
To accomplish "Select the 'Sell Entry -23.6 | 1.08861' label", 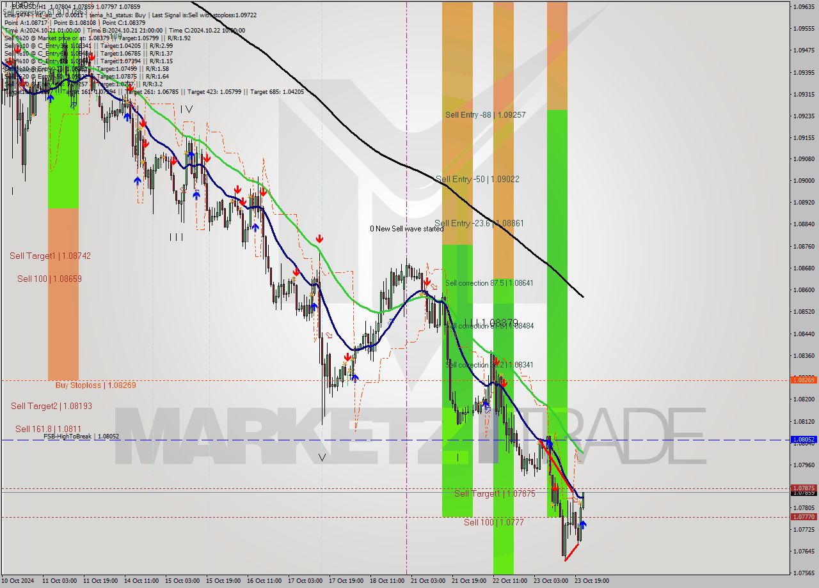I will coord(479,224).
